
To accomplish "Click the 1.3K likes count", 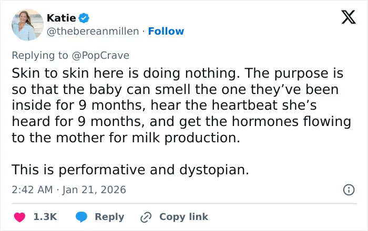I will (45, 217).
